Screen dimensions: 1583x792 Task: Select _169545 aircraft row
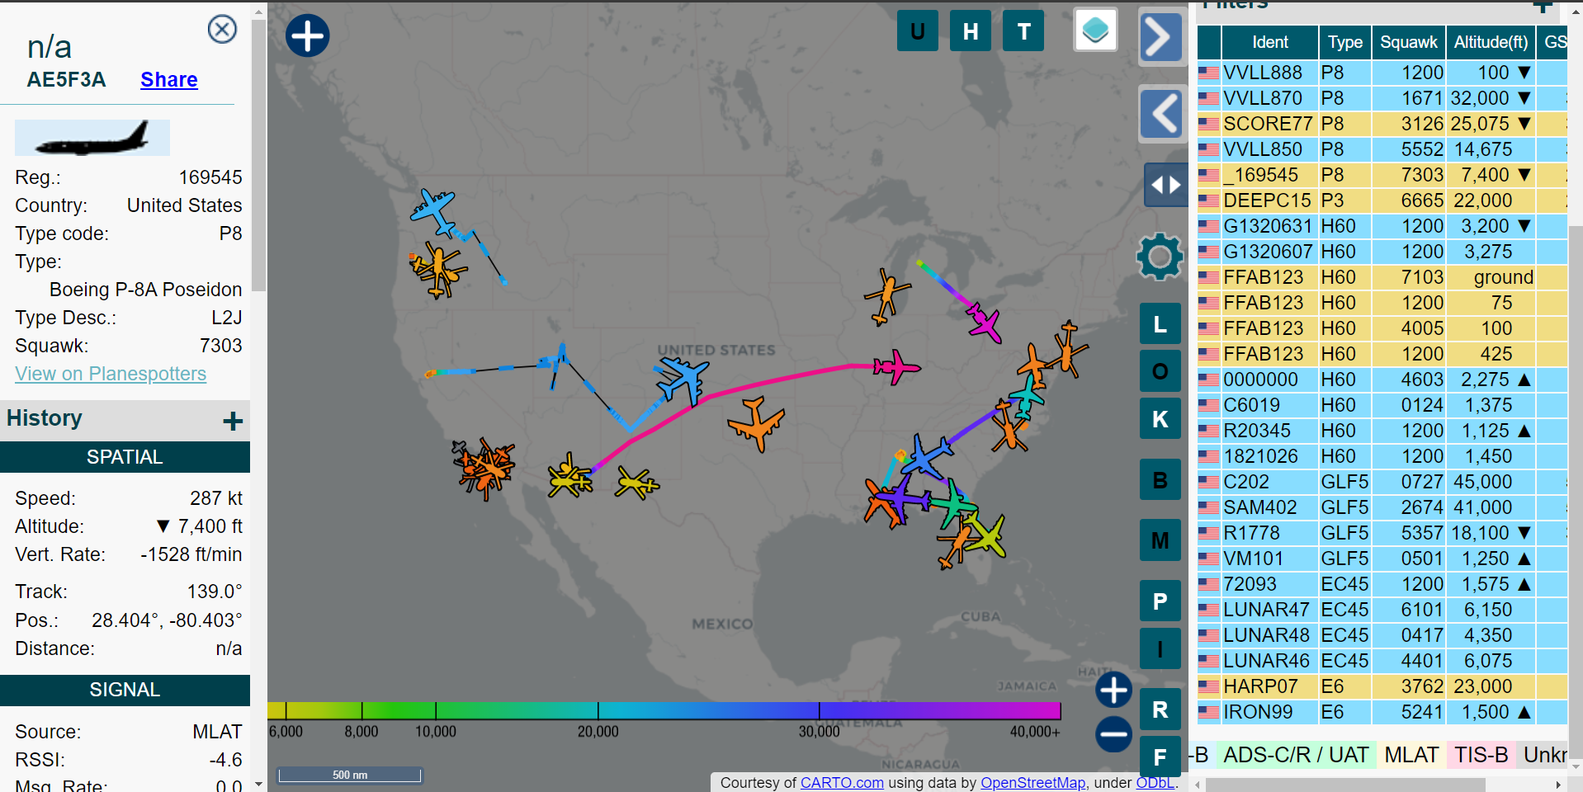[x=1382, y=175]
